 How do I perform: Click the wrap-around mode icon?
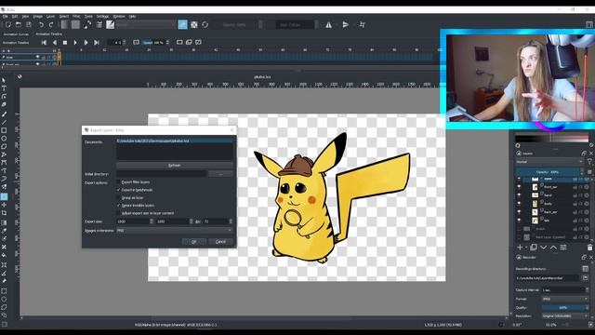pos(362,25)
